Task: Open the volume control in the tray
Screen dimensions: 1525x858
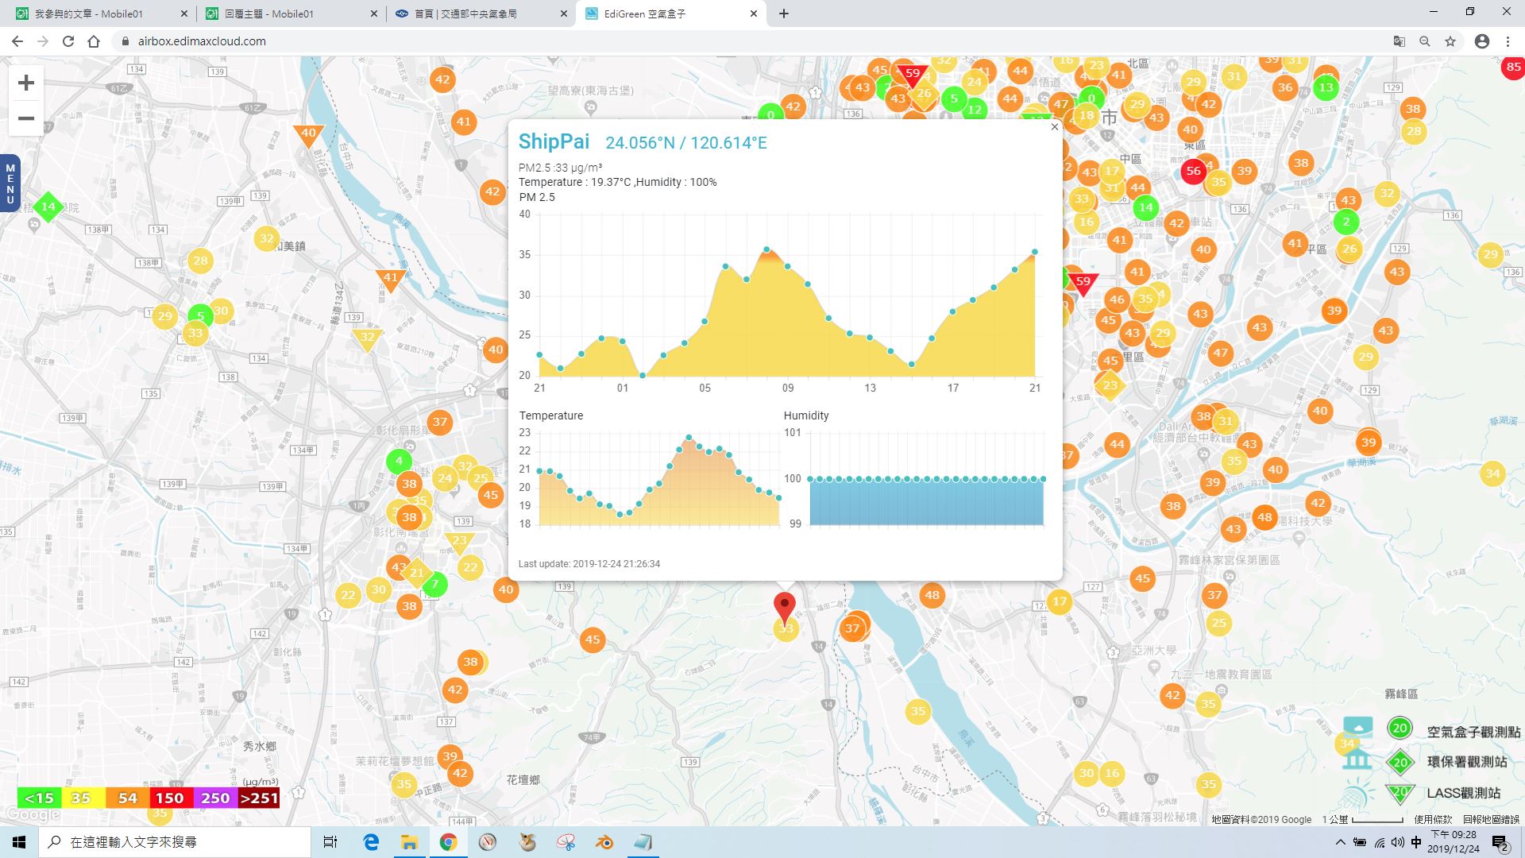Action: (1397, 842)
